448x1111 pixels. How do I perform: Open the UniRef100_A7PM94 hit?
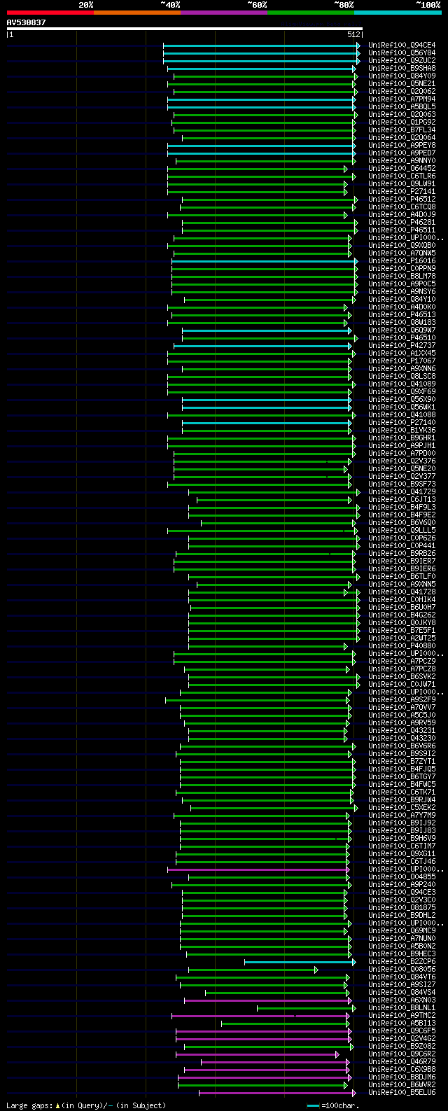402,99
